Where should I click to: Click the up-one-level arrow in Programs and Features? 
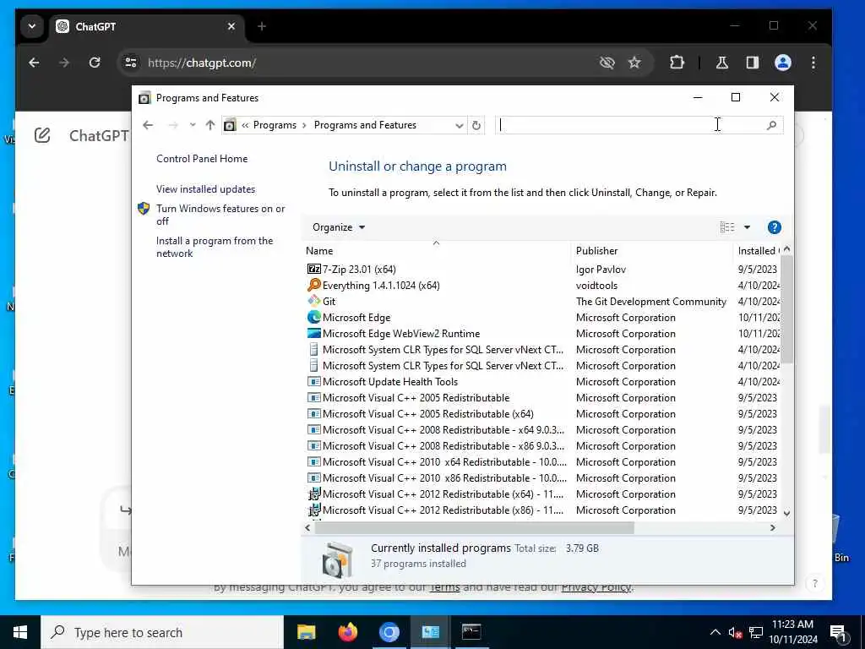pyautogui.click(x=209, y=125)
